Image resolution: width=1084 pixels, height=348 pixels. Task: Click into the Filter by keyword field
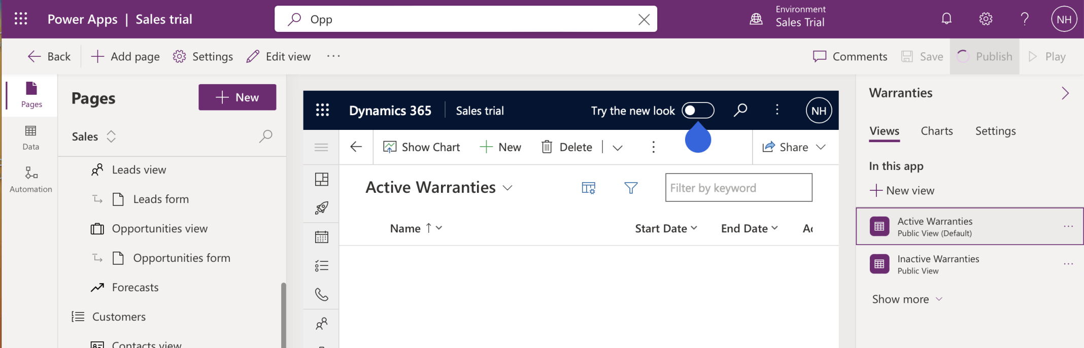(738, 188)
